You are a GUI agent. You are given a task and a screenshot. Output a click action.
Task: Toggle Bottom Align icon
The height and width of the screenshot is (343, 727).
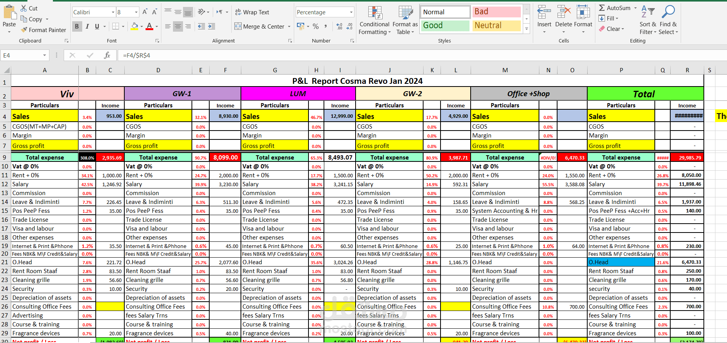188,12
